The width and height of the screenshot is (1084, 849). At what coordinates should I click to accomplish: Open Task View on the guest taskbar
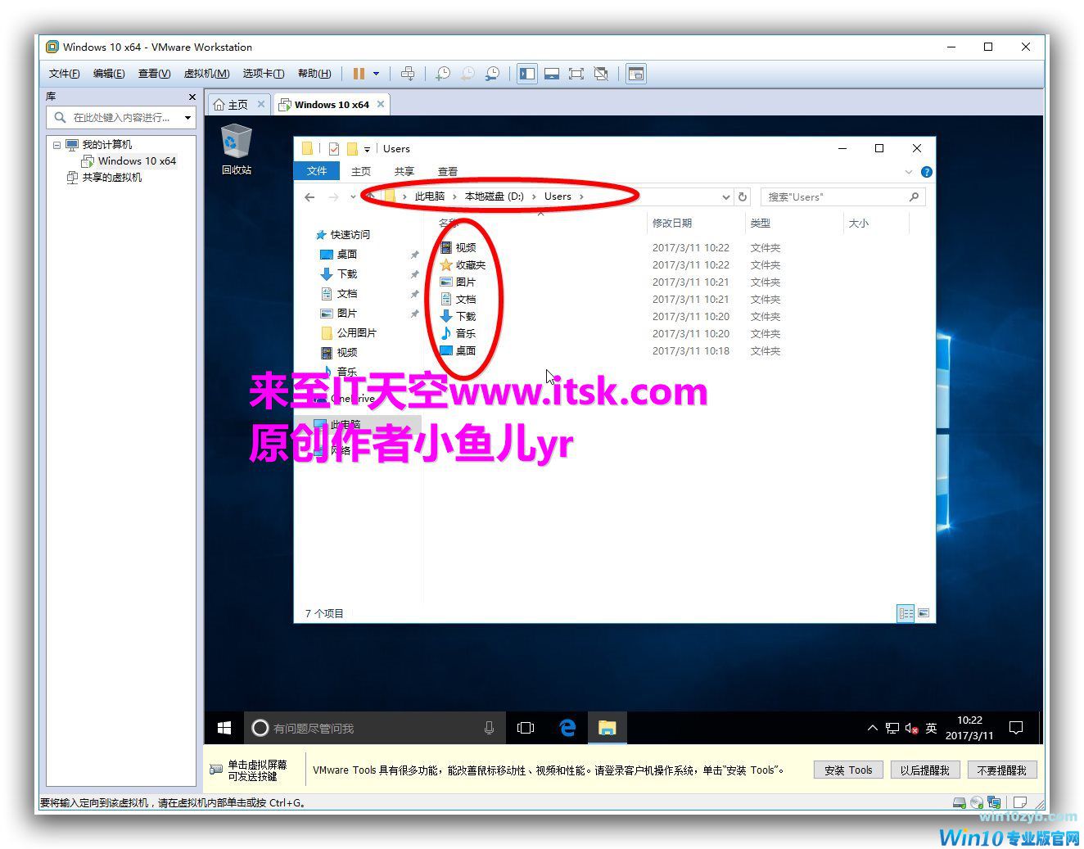[x=526, y=727]
